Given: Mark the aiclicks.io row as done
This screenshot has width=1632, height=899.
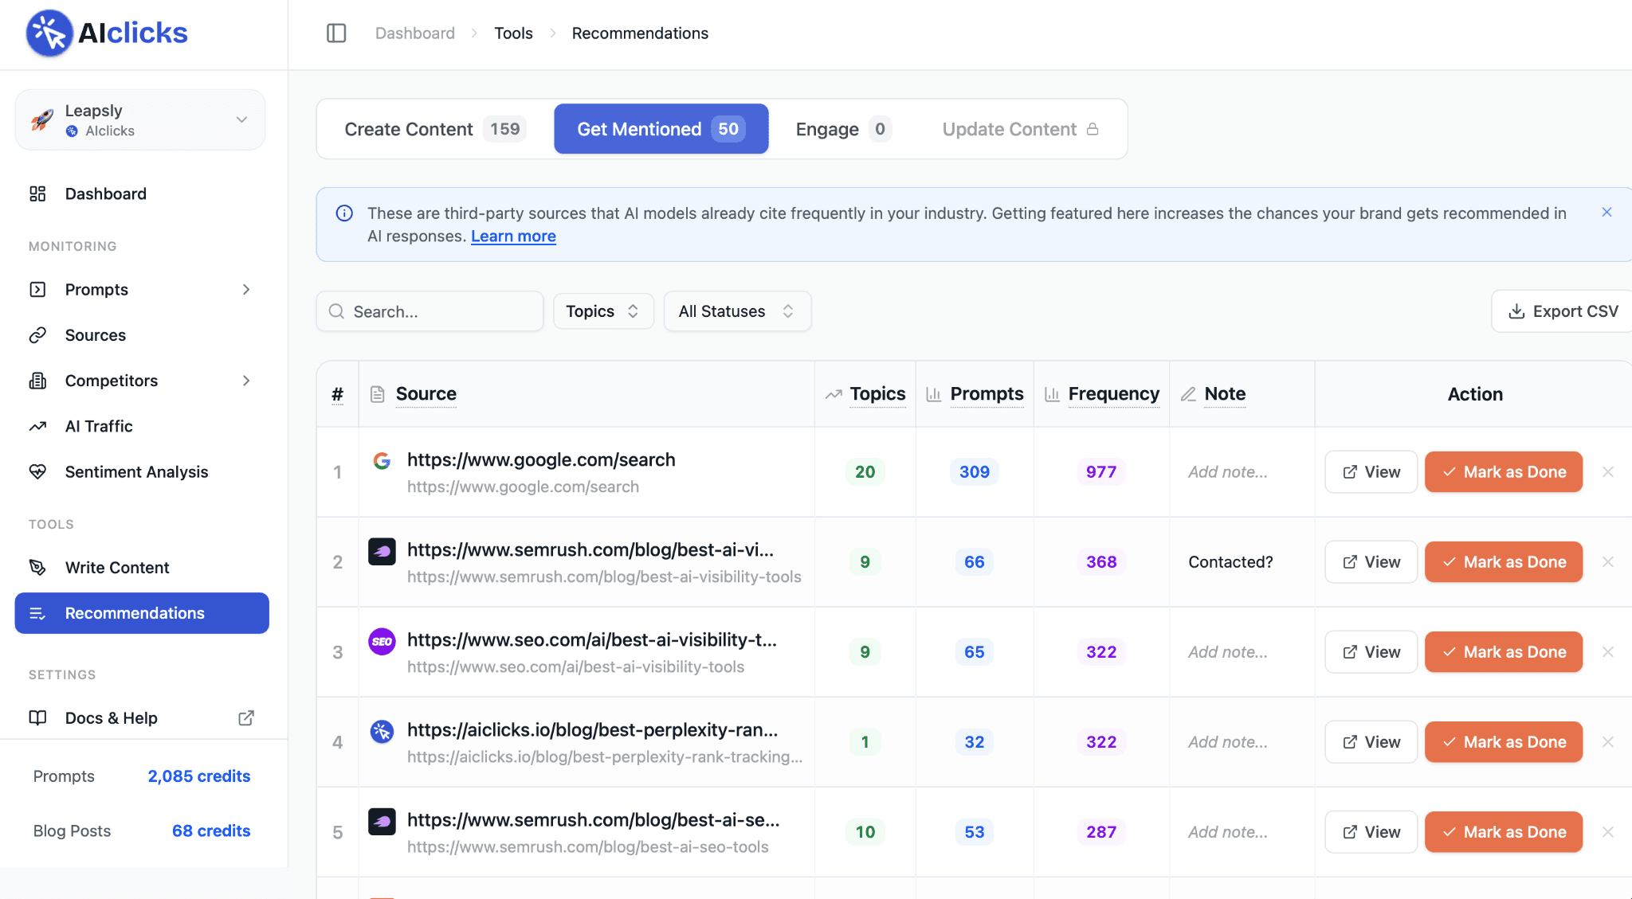Looking at the screenshot, I should coord(1504,741).
